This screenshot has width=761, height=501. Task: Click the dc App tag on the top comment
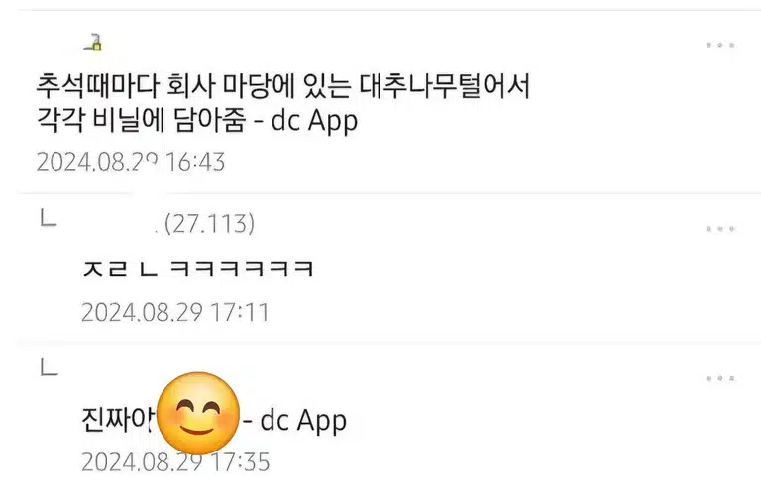click(x=314, y=120)
